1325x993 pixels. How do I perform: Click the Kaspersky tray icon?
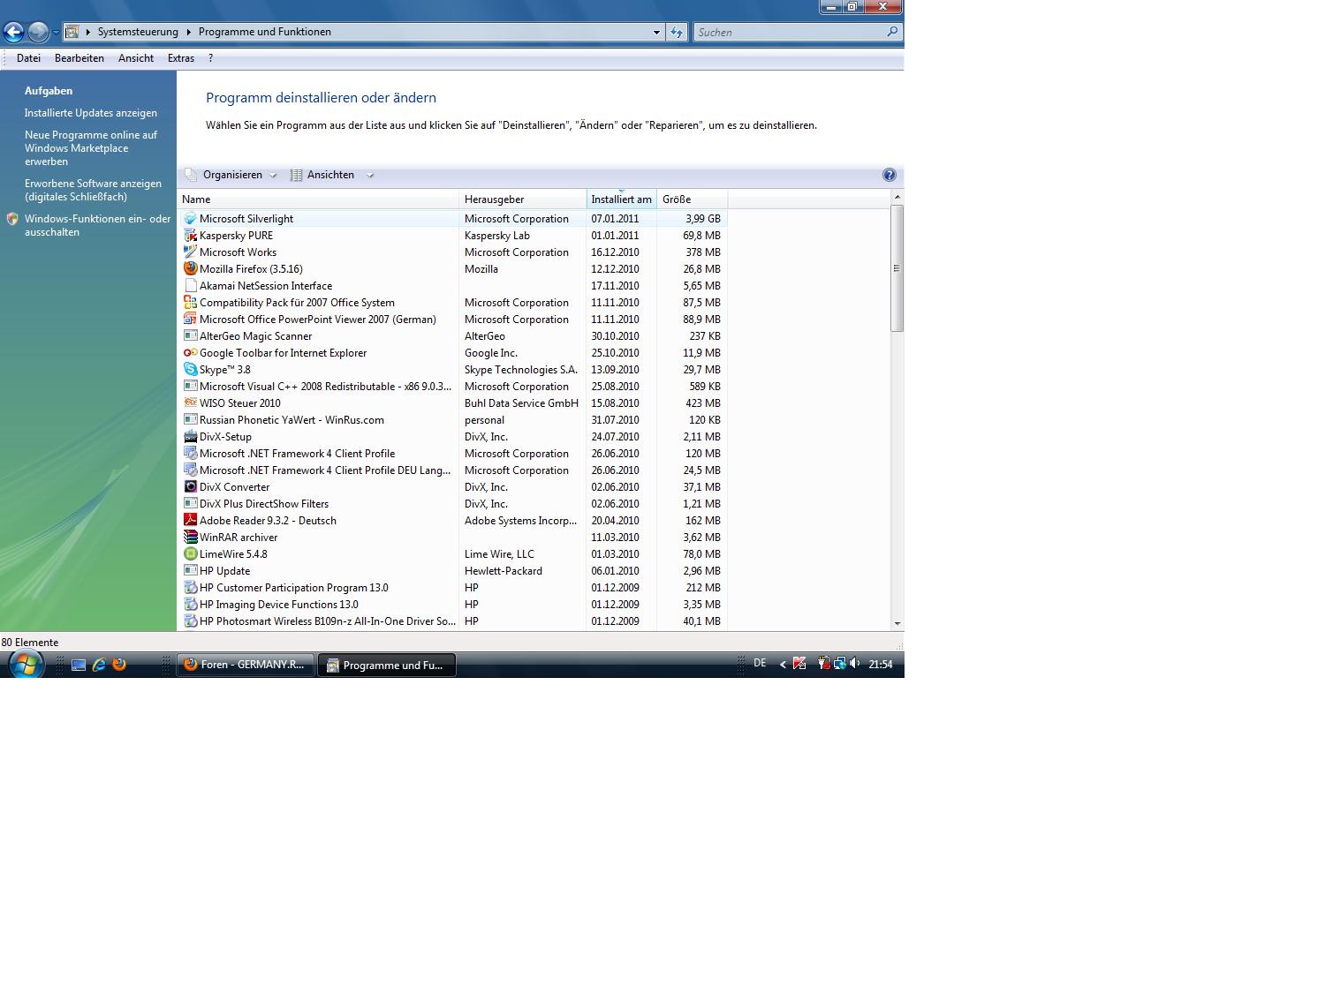pos(799,664)
